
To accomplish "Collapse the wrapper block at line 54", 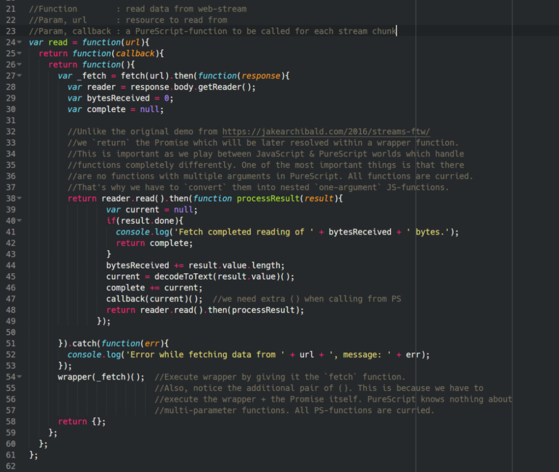I will [18, 377].
